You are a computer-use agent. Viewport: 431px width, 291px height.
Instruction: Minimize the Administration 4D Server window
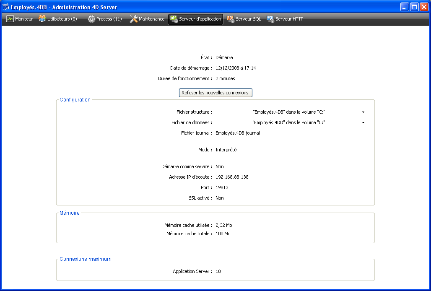coord(404,7)
